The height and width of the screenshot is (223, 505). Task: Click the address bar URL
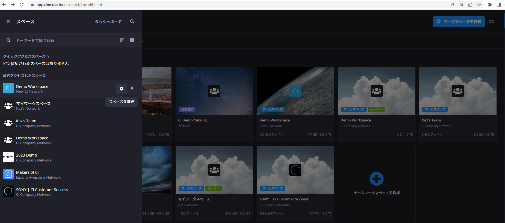(69, 5)
